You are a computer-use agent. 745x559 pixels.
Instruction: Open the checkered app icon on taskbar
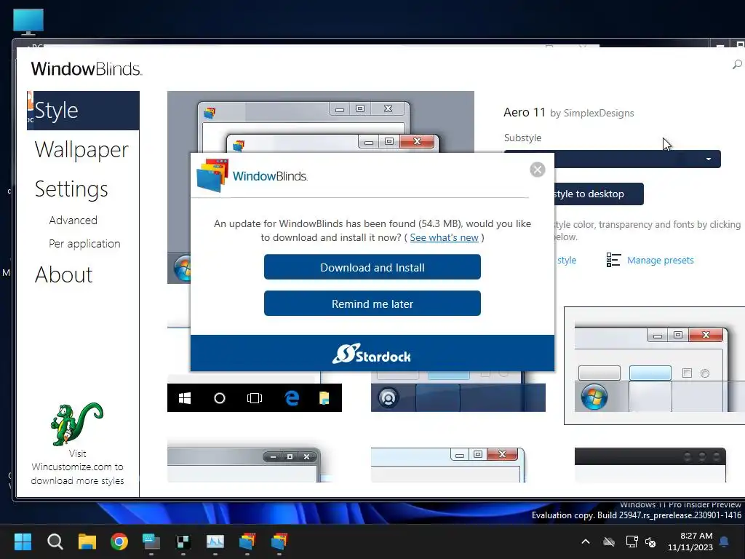(183, 542)
